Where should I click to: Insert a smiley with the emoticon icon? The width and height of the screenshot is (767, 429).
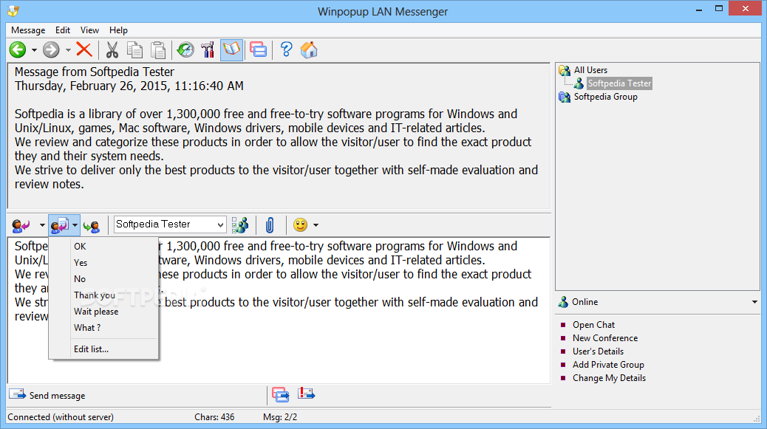click(300, 224)
